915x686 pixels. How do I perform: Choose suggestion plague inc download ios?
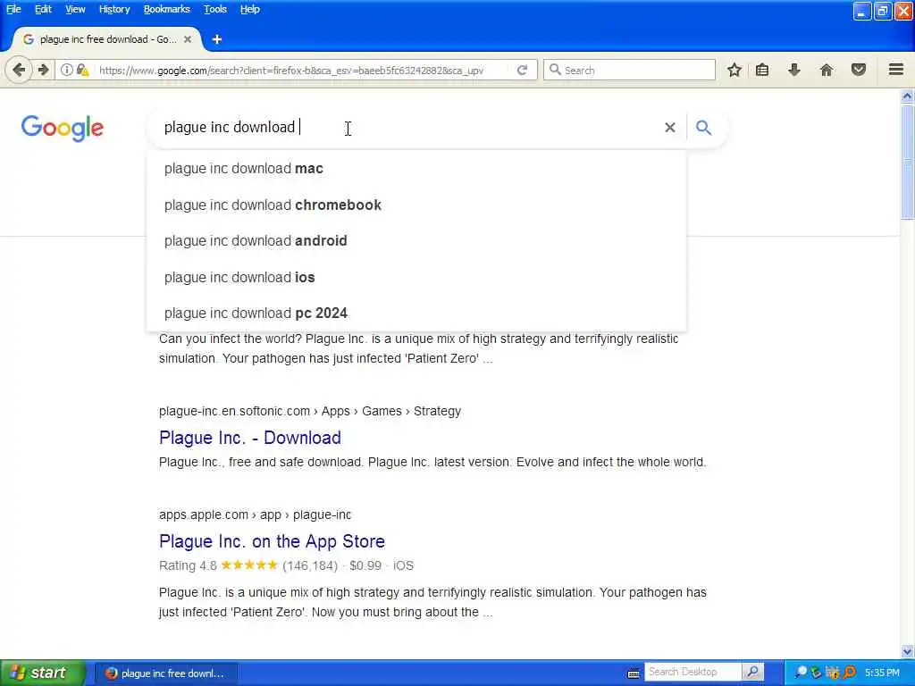[416, 277]
